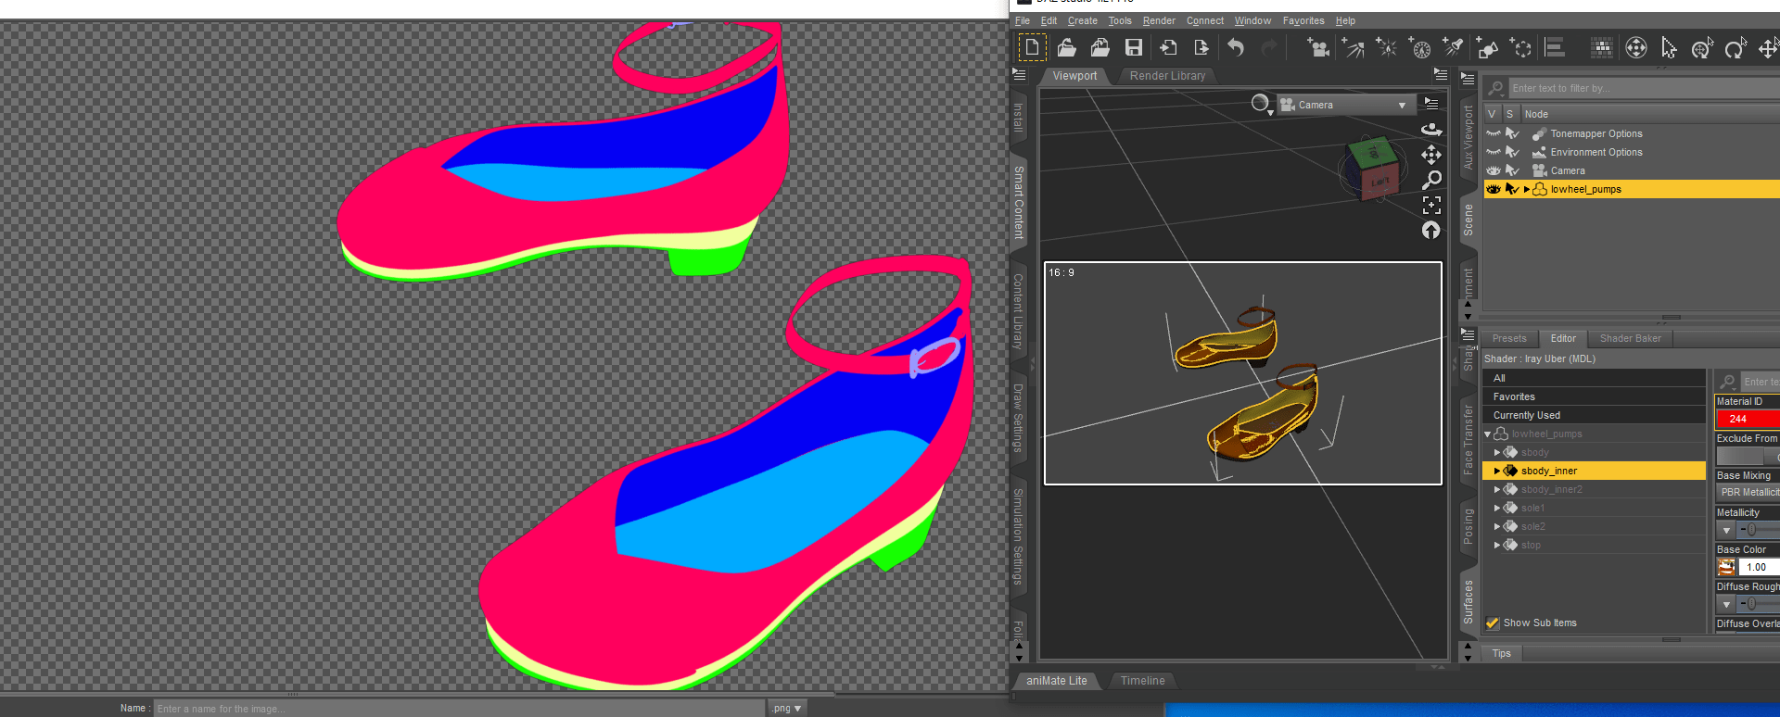
Task: Select the Rotate tool
Action: [1735, 47]
